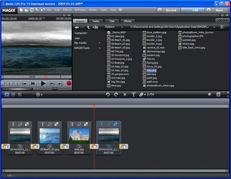Select the 06 Beach_02.jpg storyboard thumbnail
231x179 pixels.
pyautogui.click(x=50, y=136)
